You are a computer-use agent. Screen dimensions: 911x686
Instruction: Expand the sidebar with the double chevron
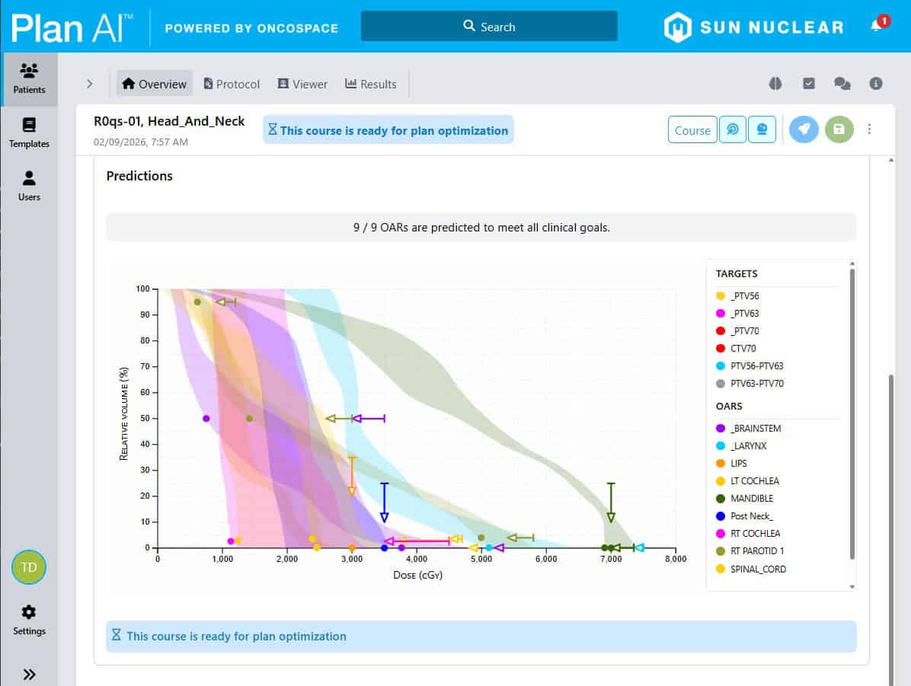click(29, 674)
